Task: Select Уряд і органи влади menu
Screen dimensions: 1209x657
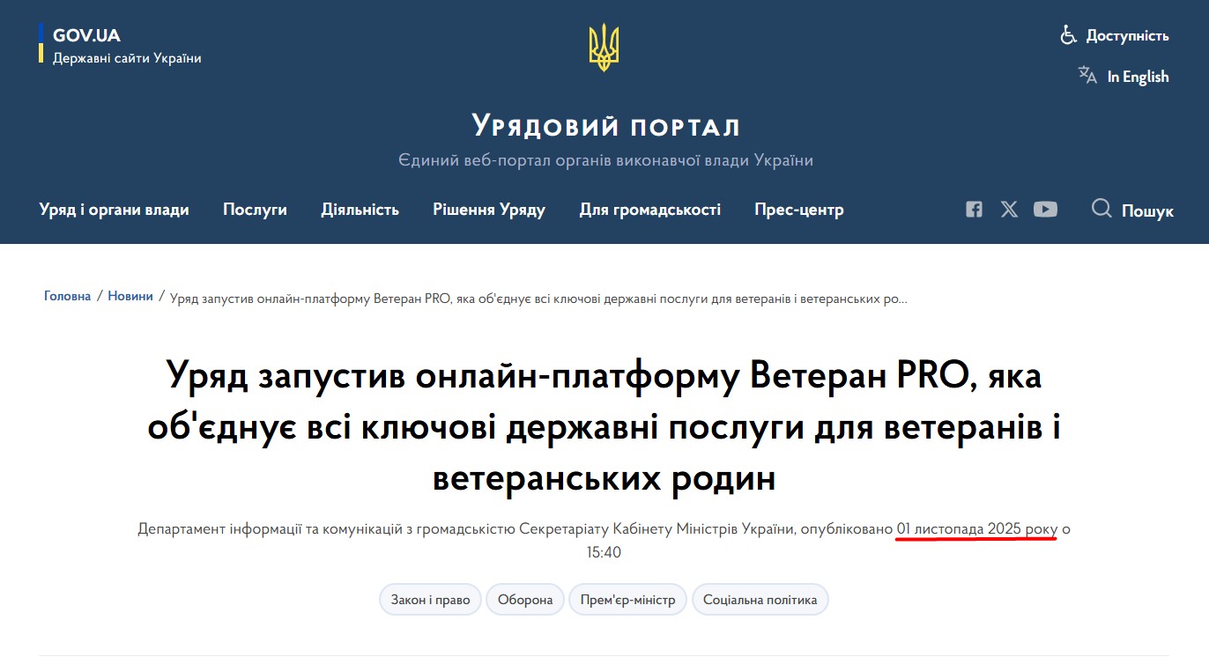Action: [x=115, y=210]
